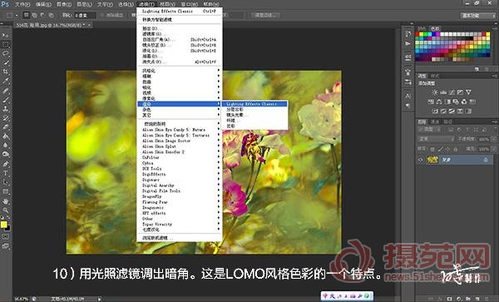Screen dimensions: 499x302
Task: Add a Curves adjustment
Action: 452,92
